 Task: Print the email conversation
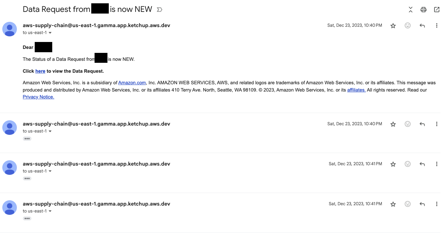424,10
